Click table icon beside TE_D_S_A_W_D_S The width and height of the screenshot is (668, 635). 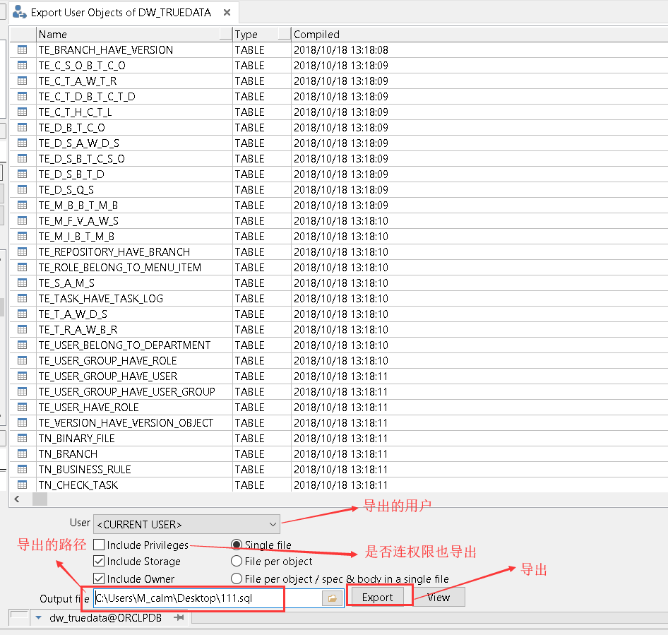[x=22, y=143]
